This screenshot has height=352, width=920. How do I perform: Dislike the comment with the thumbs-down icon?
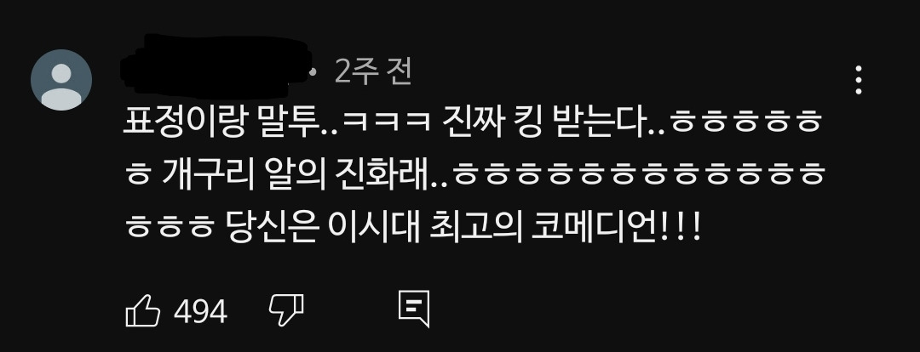[285, 310]
